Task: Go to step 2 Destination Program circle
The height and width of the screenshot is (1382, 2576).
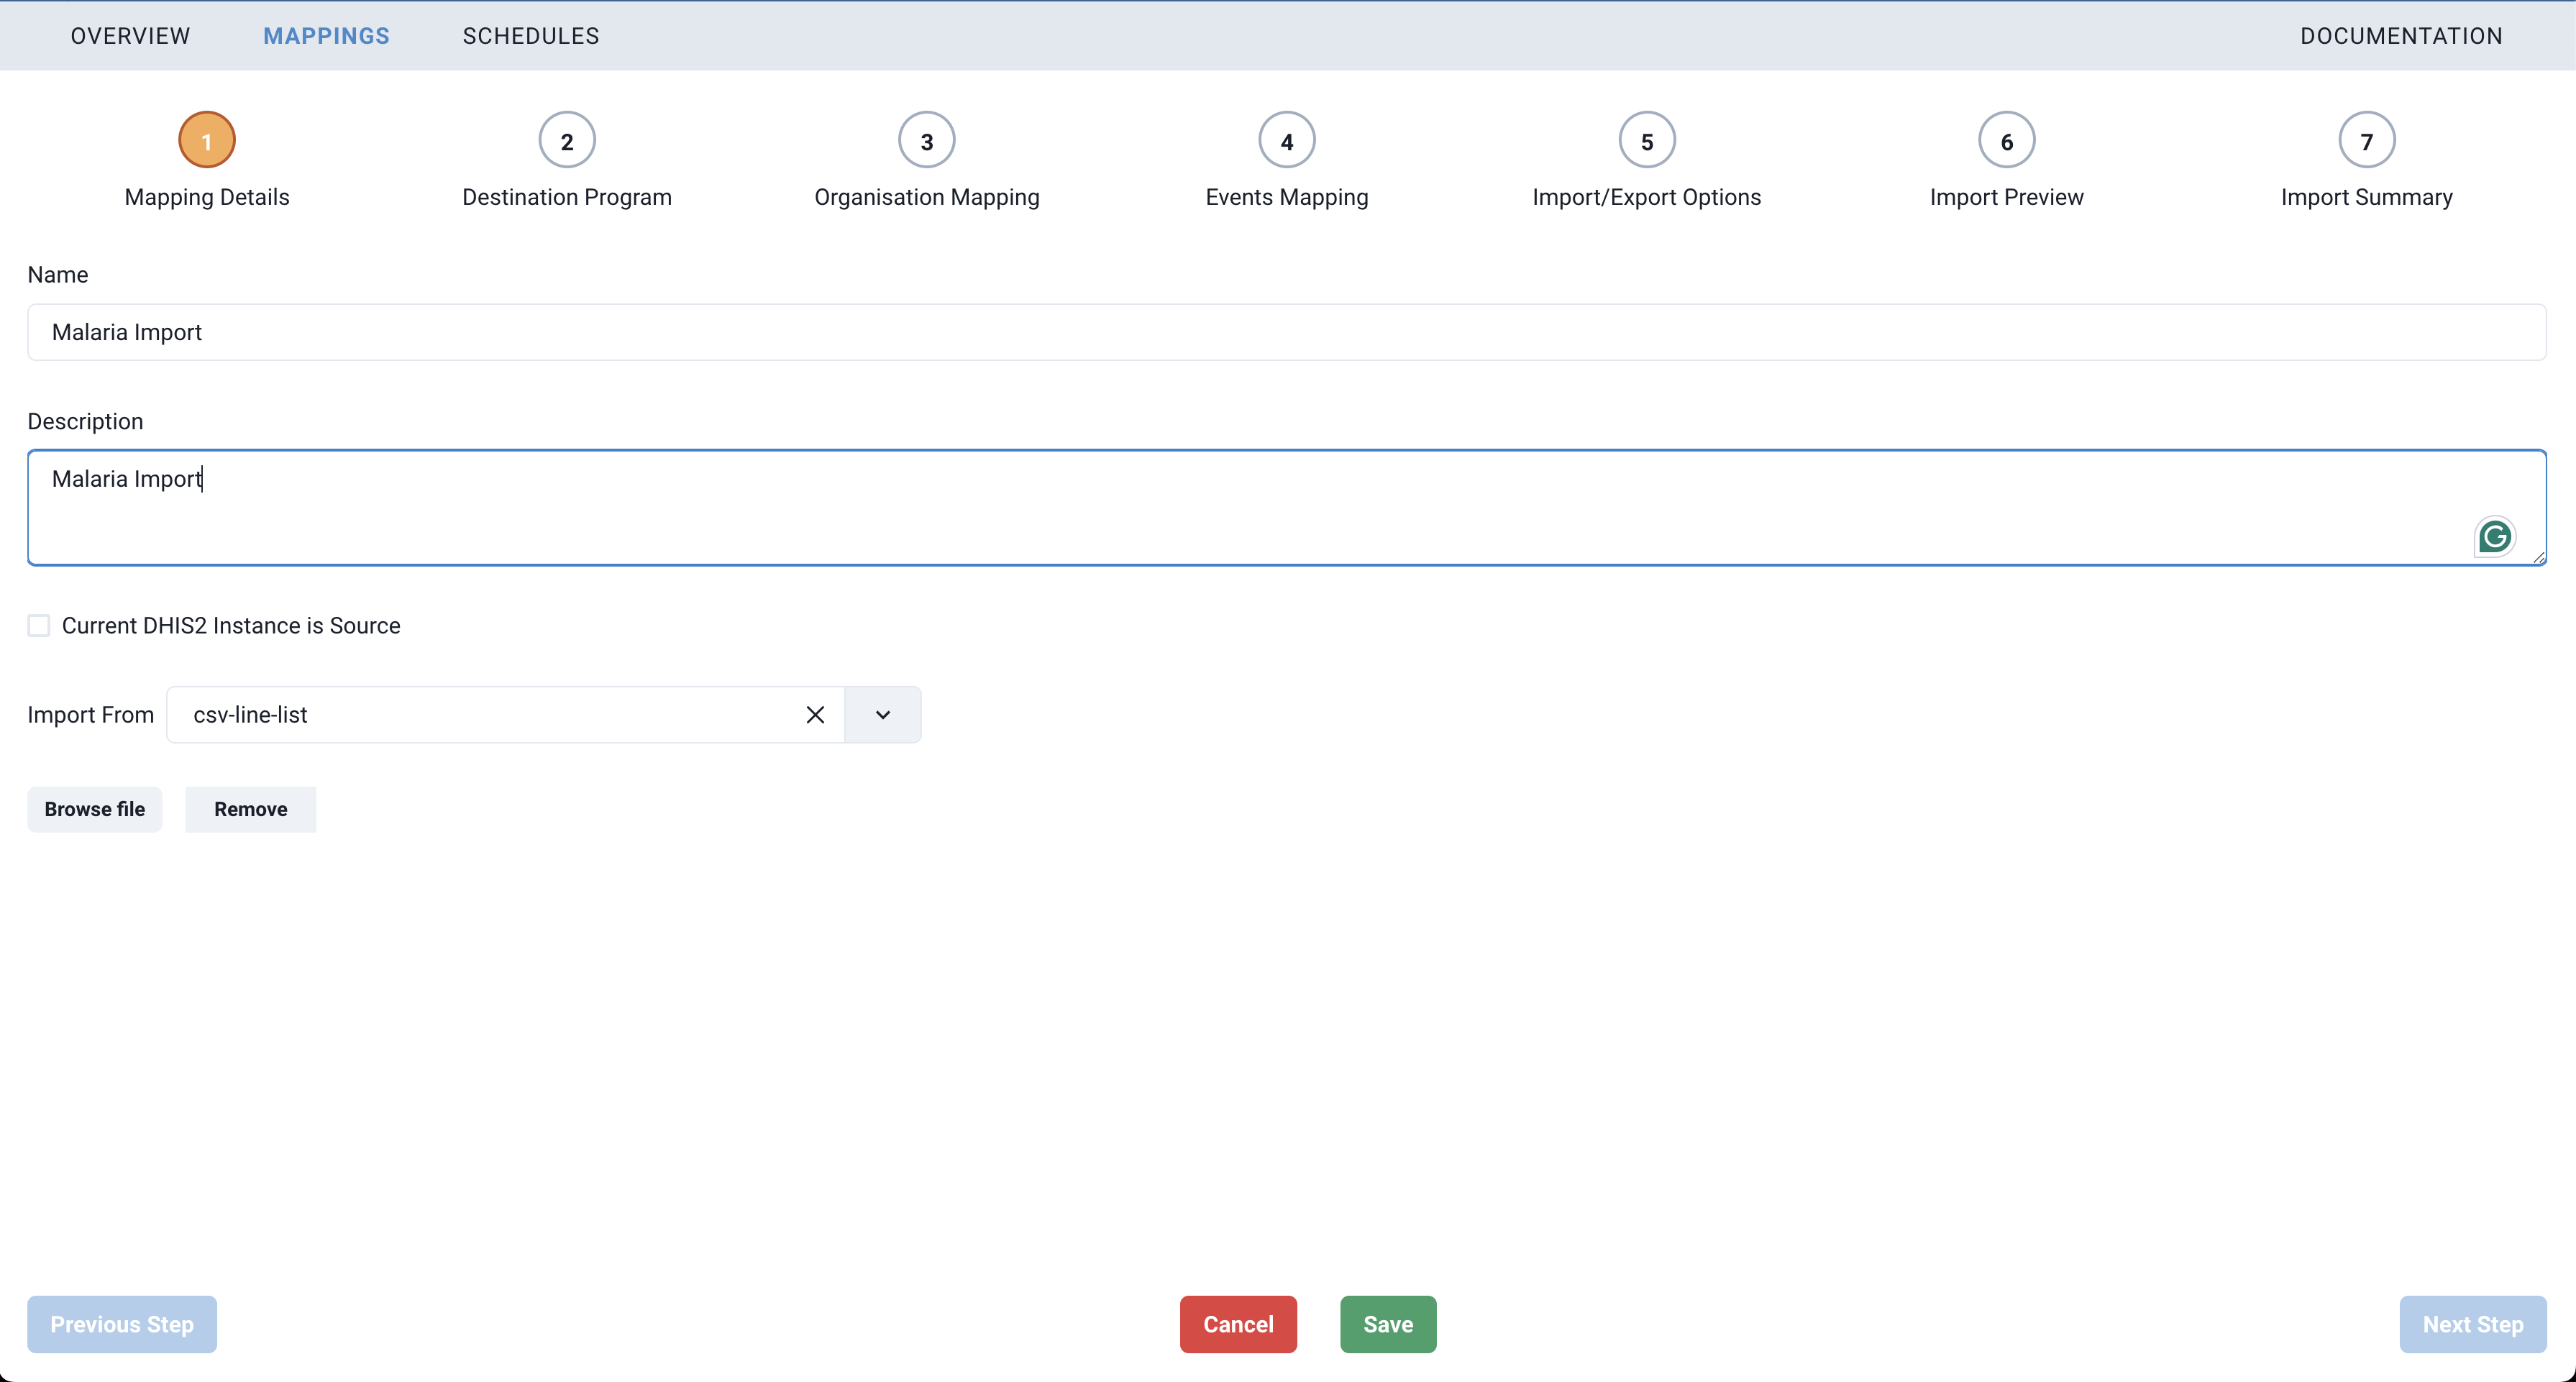Action: pos(567,140)
